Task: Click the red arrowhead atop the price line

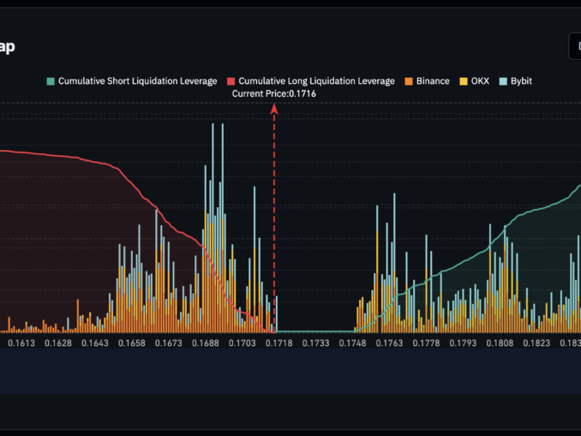Action: click(x=274, y=108)
